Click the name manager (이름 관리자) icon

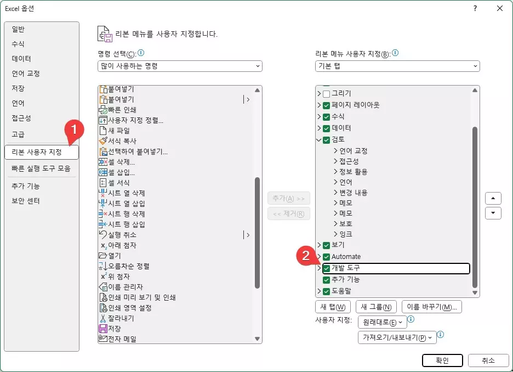click(x=102, y=287)
